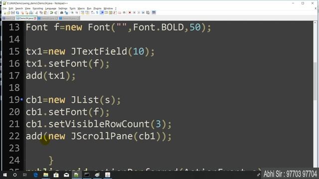Click the Redo arrow icon

(56, 12)
